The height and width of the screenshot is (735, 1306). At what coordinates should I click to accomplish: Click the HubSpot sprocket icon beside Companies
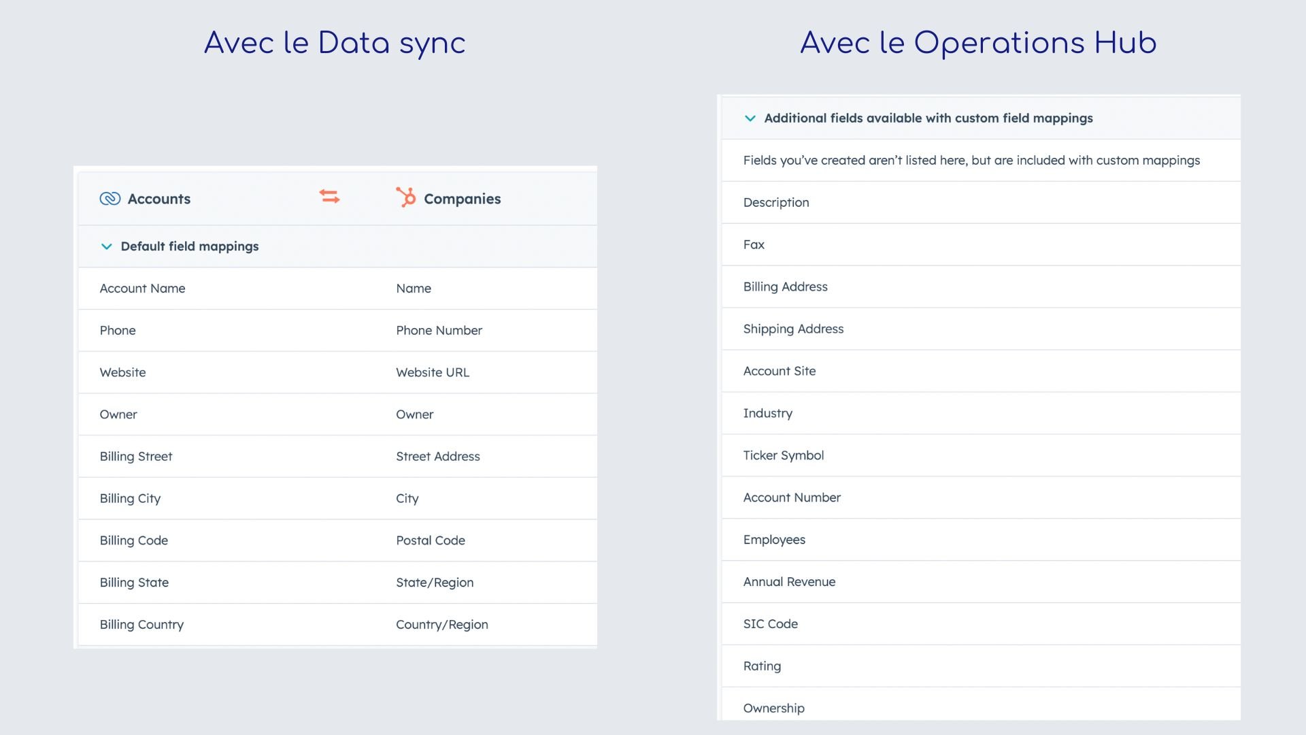click(406, 197)
